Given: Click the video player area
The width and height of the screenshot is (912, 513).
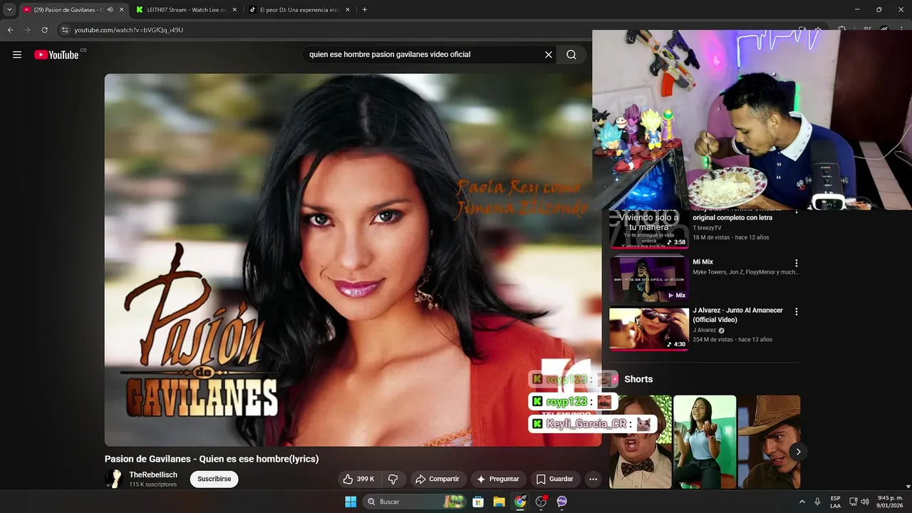Looking at the screenshot, I should [353, 259].
